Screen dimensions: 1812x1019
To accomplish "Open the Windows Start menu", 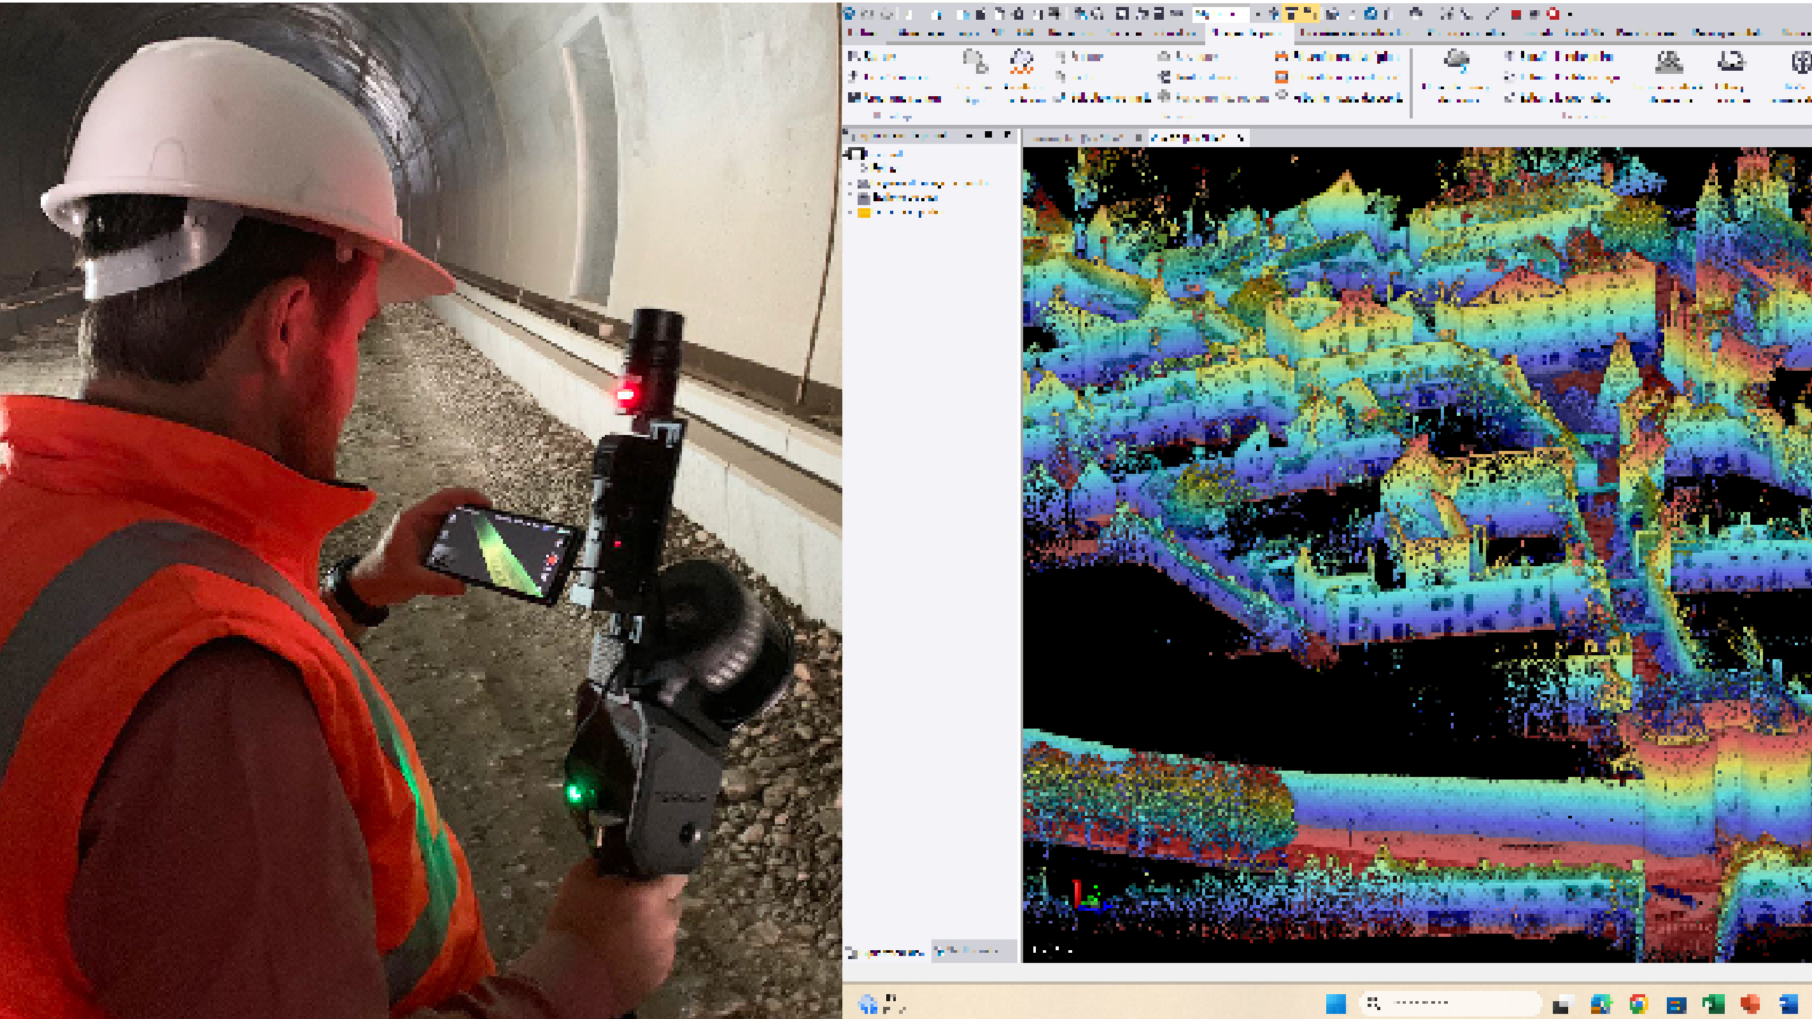I will [1335, 1004].
